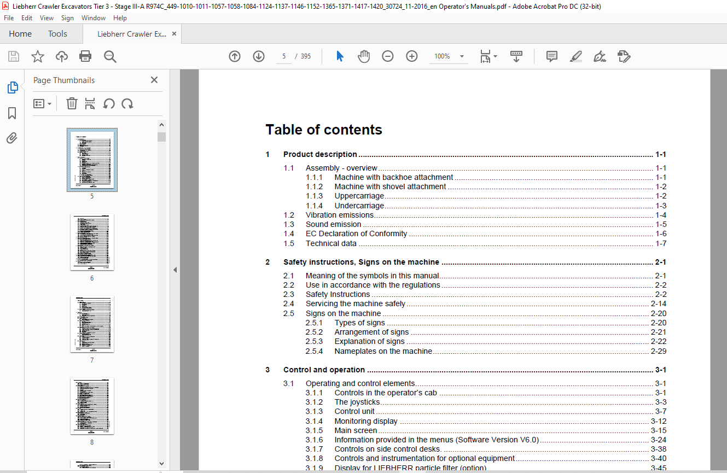Screen dimensions: 727x473
Task: Switch to the Tools tab
Action: pos(57,34)
